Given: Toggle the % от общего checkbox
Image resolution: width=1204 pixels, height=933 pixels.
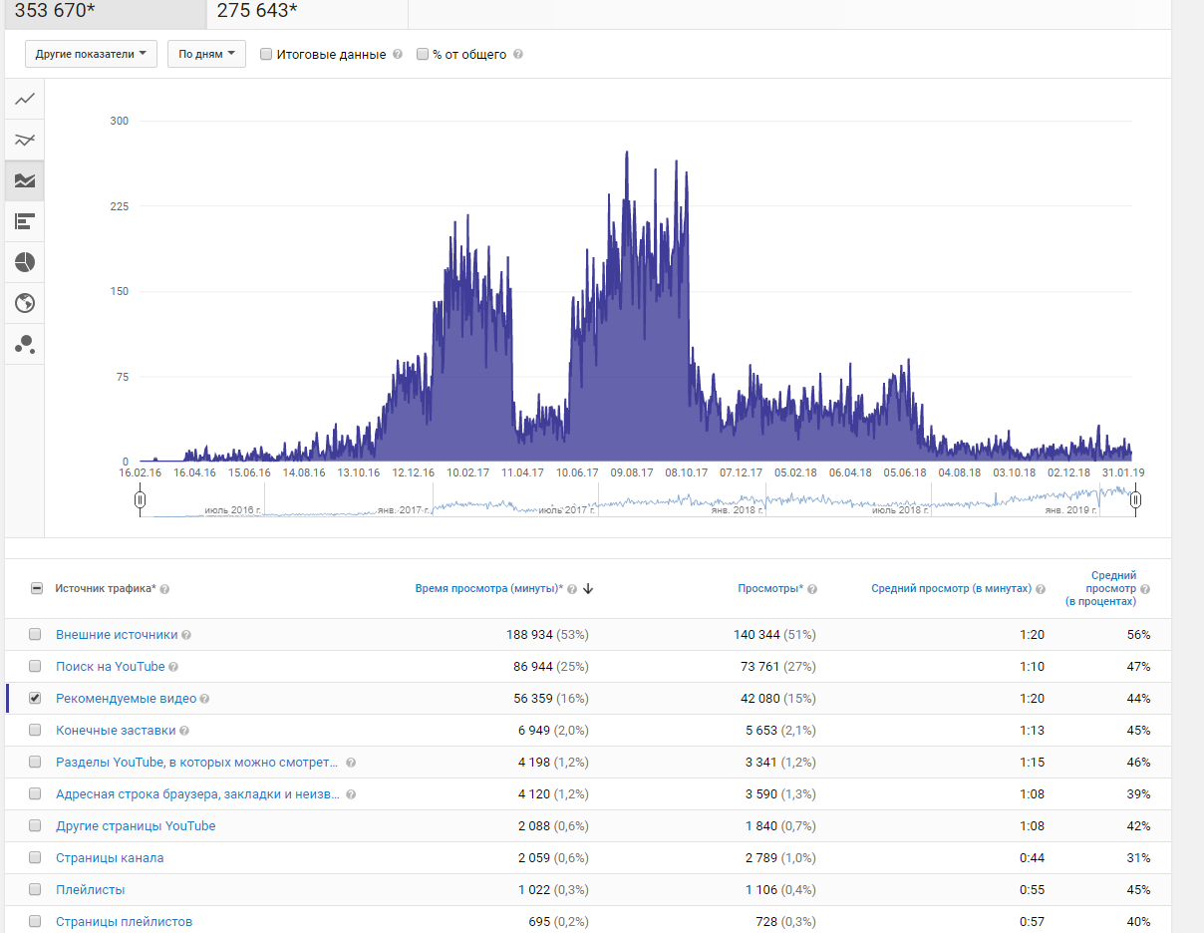Looking at the screenshot, I should (423, 54).
